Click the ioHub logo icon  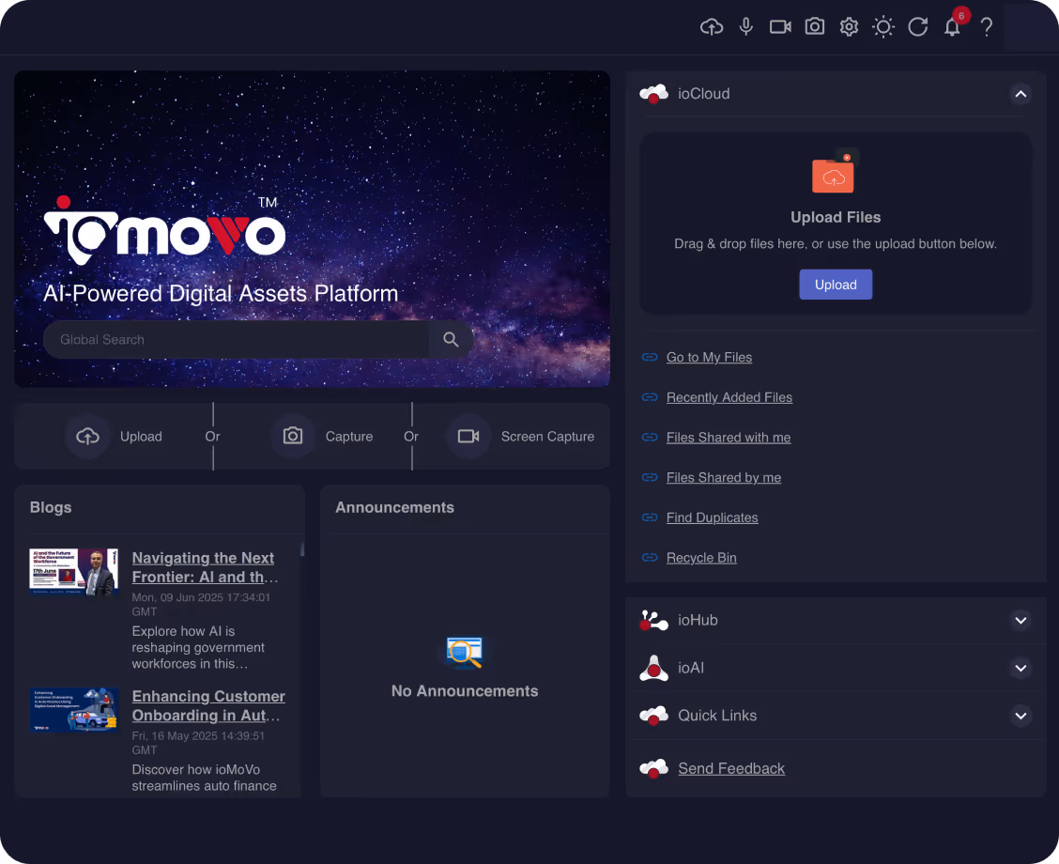tap(653, 620)
